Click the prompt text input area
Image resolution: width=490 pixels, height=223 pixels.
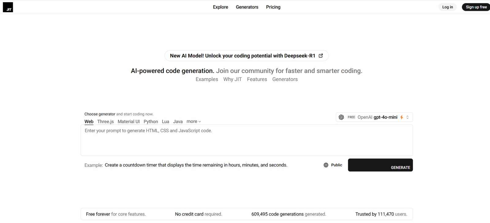[x=247, y=140]
